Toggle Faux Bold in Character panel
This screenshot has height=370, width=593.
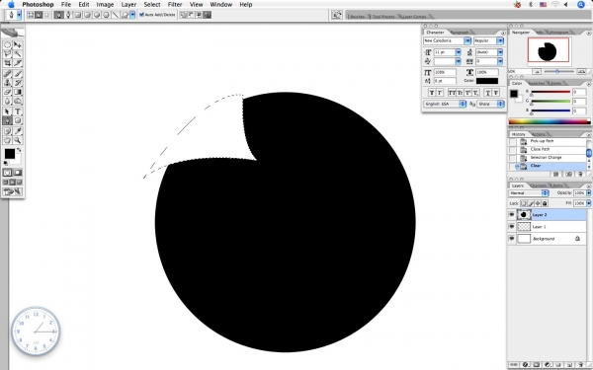432,93
